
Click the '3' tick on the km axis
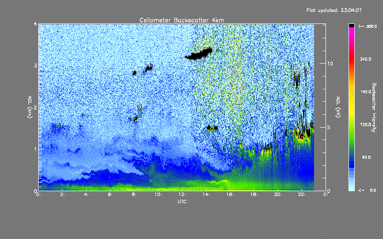click(x=35, y=65)
